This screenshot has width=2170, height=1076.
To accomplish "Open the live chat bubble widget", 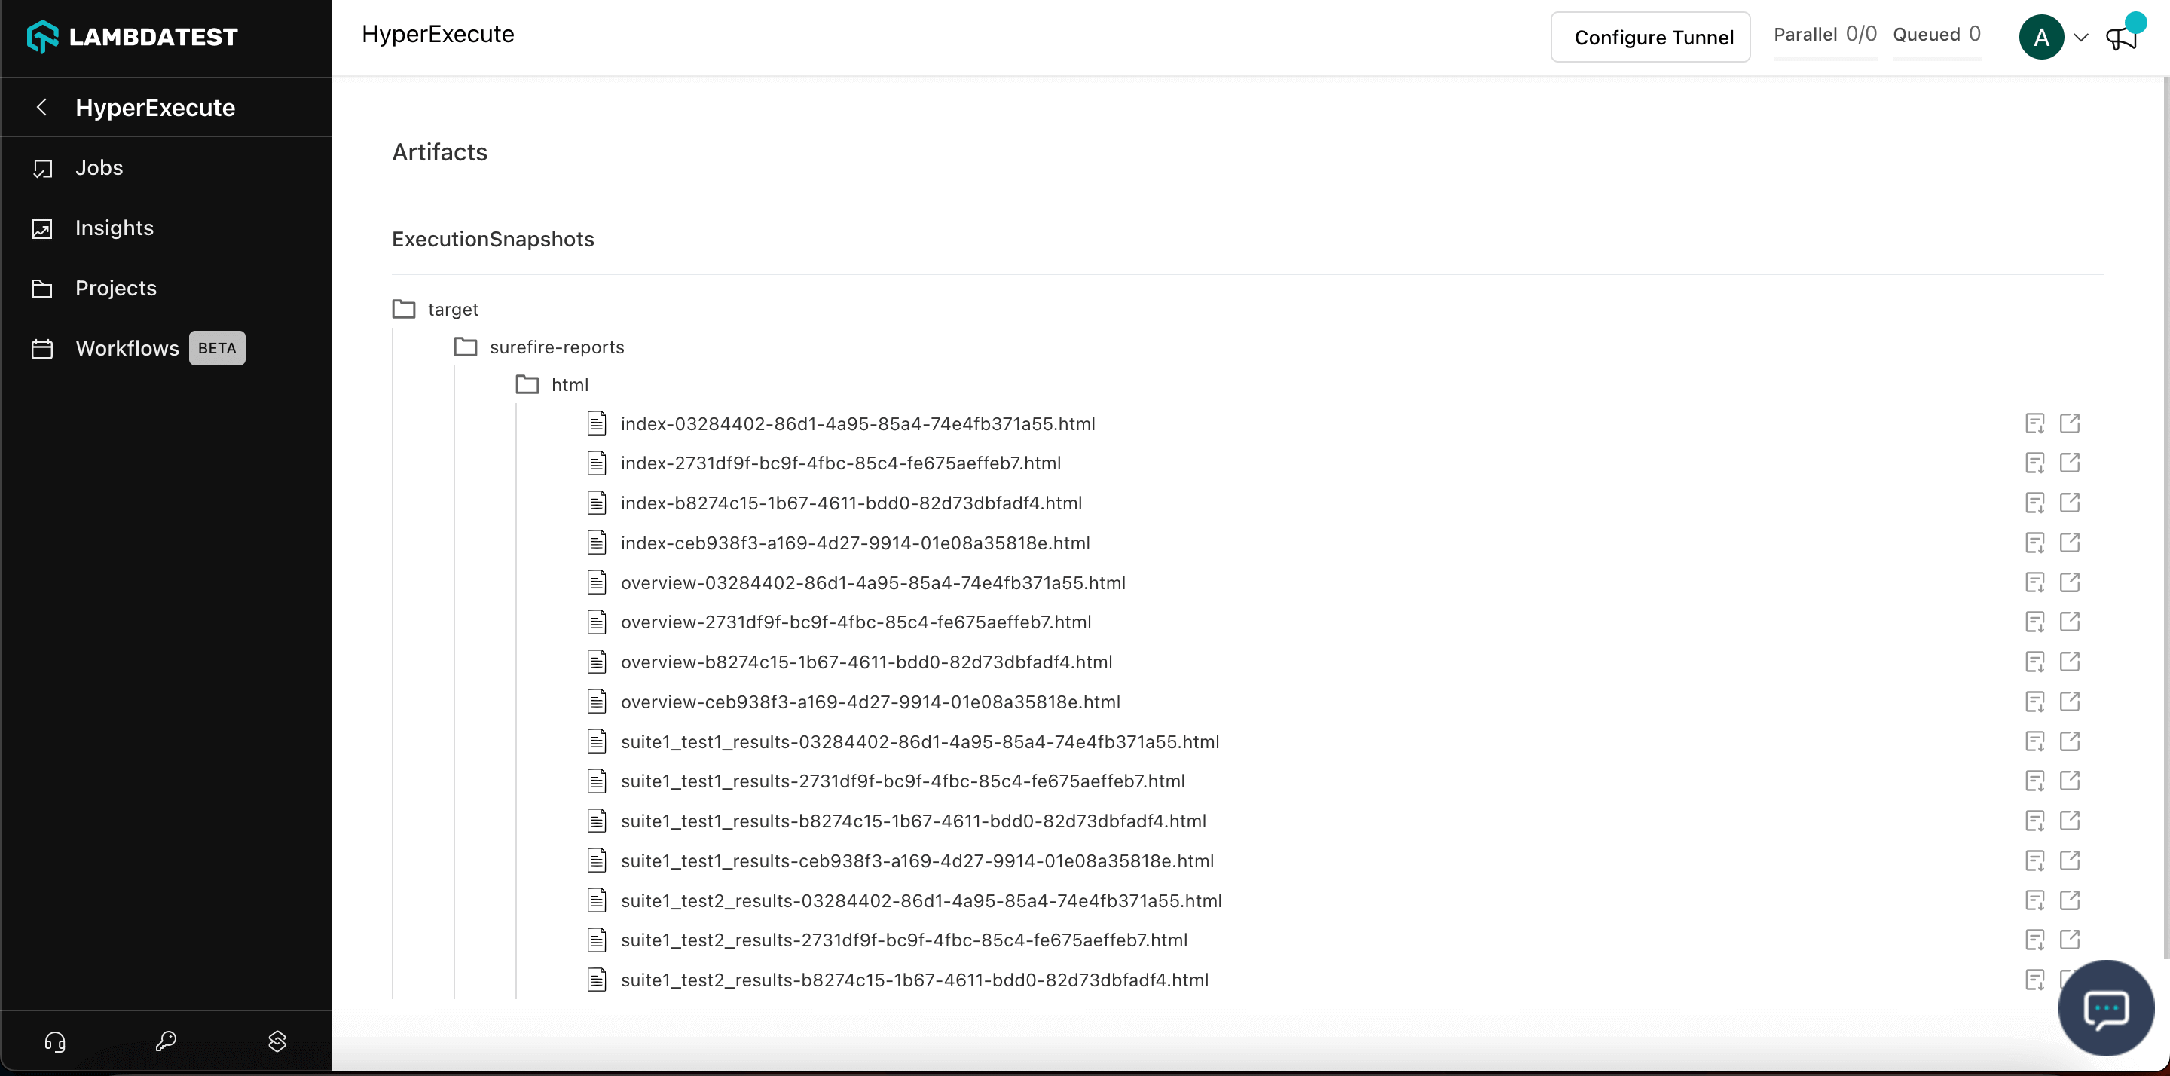I will click(x=2105, y=1009).
